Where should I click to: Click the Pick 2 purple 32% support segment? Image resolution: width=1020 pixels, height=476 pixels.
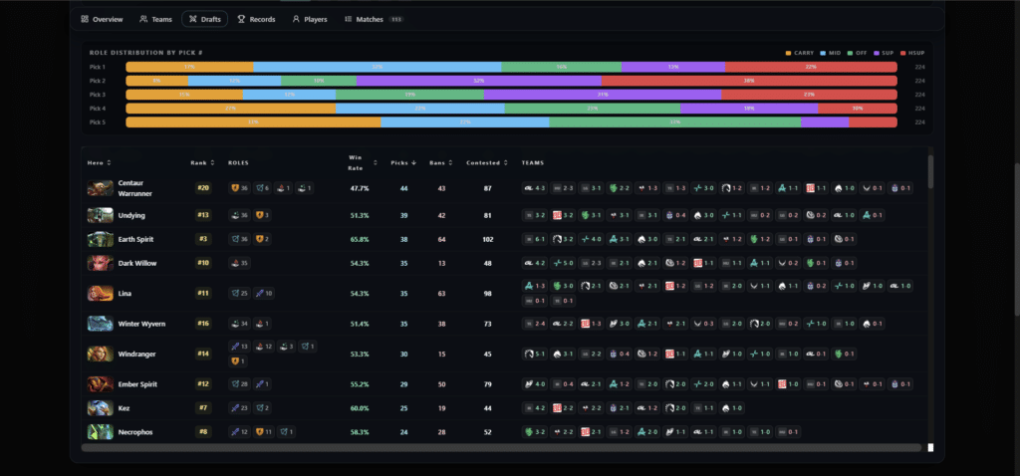pos(479,81)
